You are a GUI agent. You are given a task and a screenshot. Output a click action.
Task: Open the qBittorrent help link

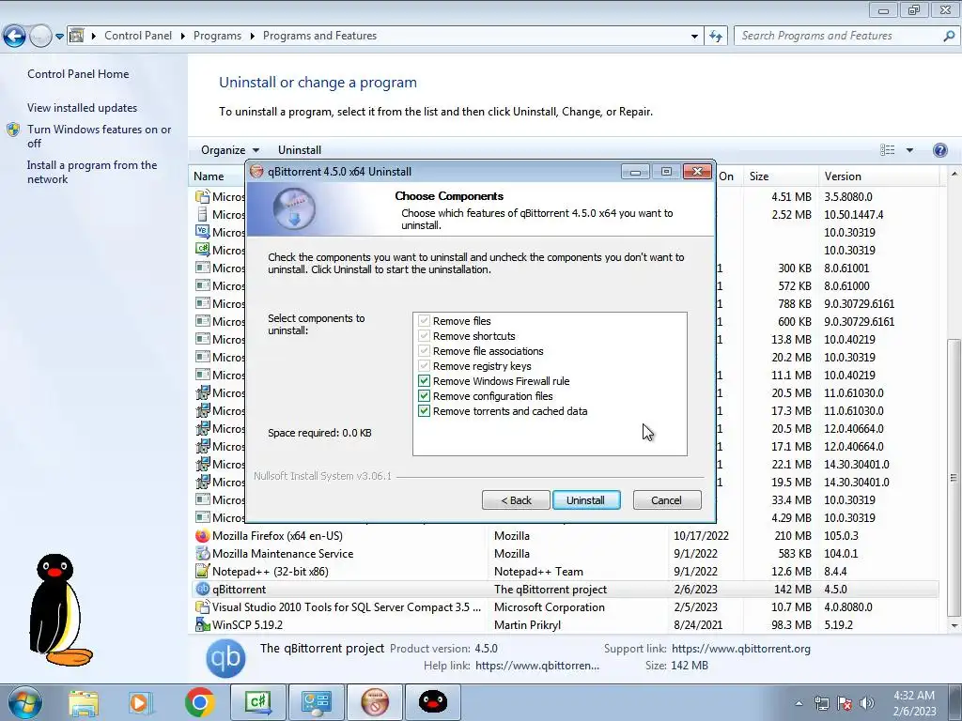[x=536, y=666]
